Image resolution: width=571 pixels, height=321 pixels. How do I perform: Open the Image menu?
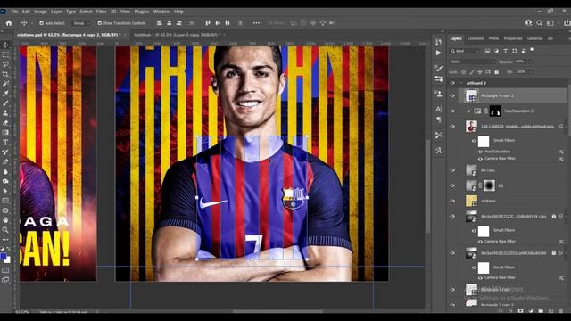pyautogui.click(x=40, y=12)
